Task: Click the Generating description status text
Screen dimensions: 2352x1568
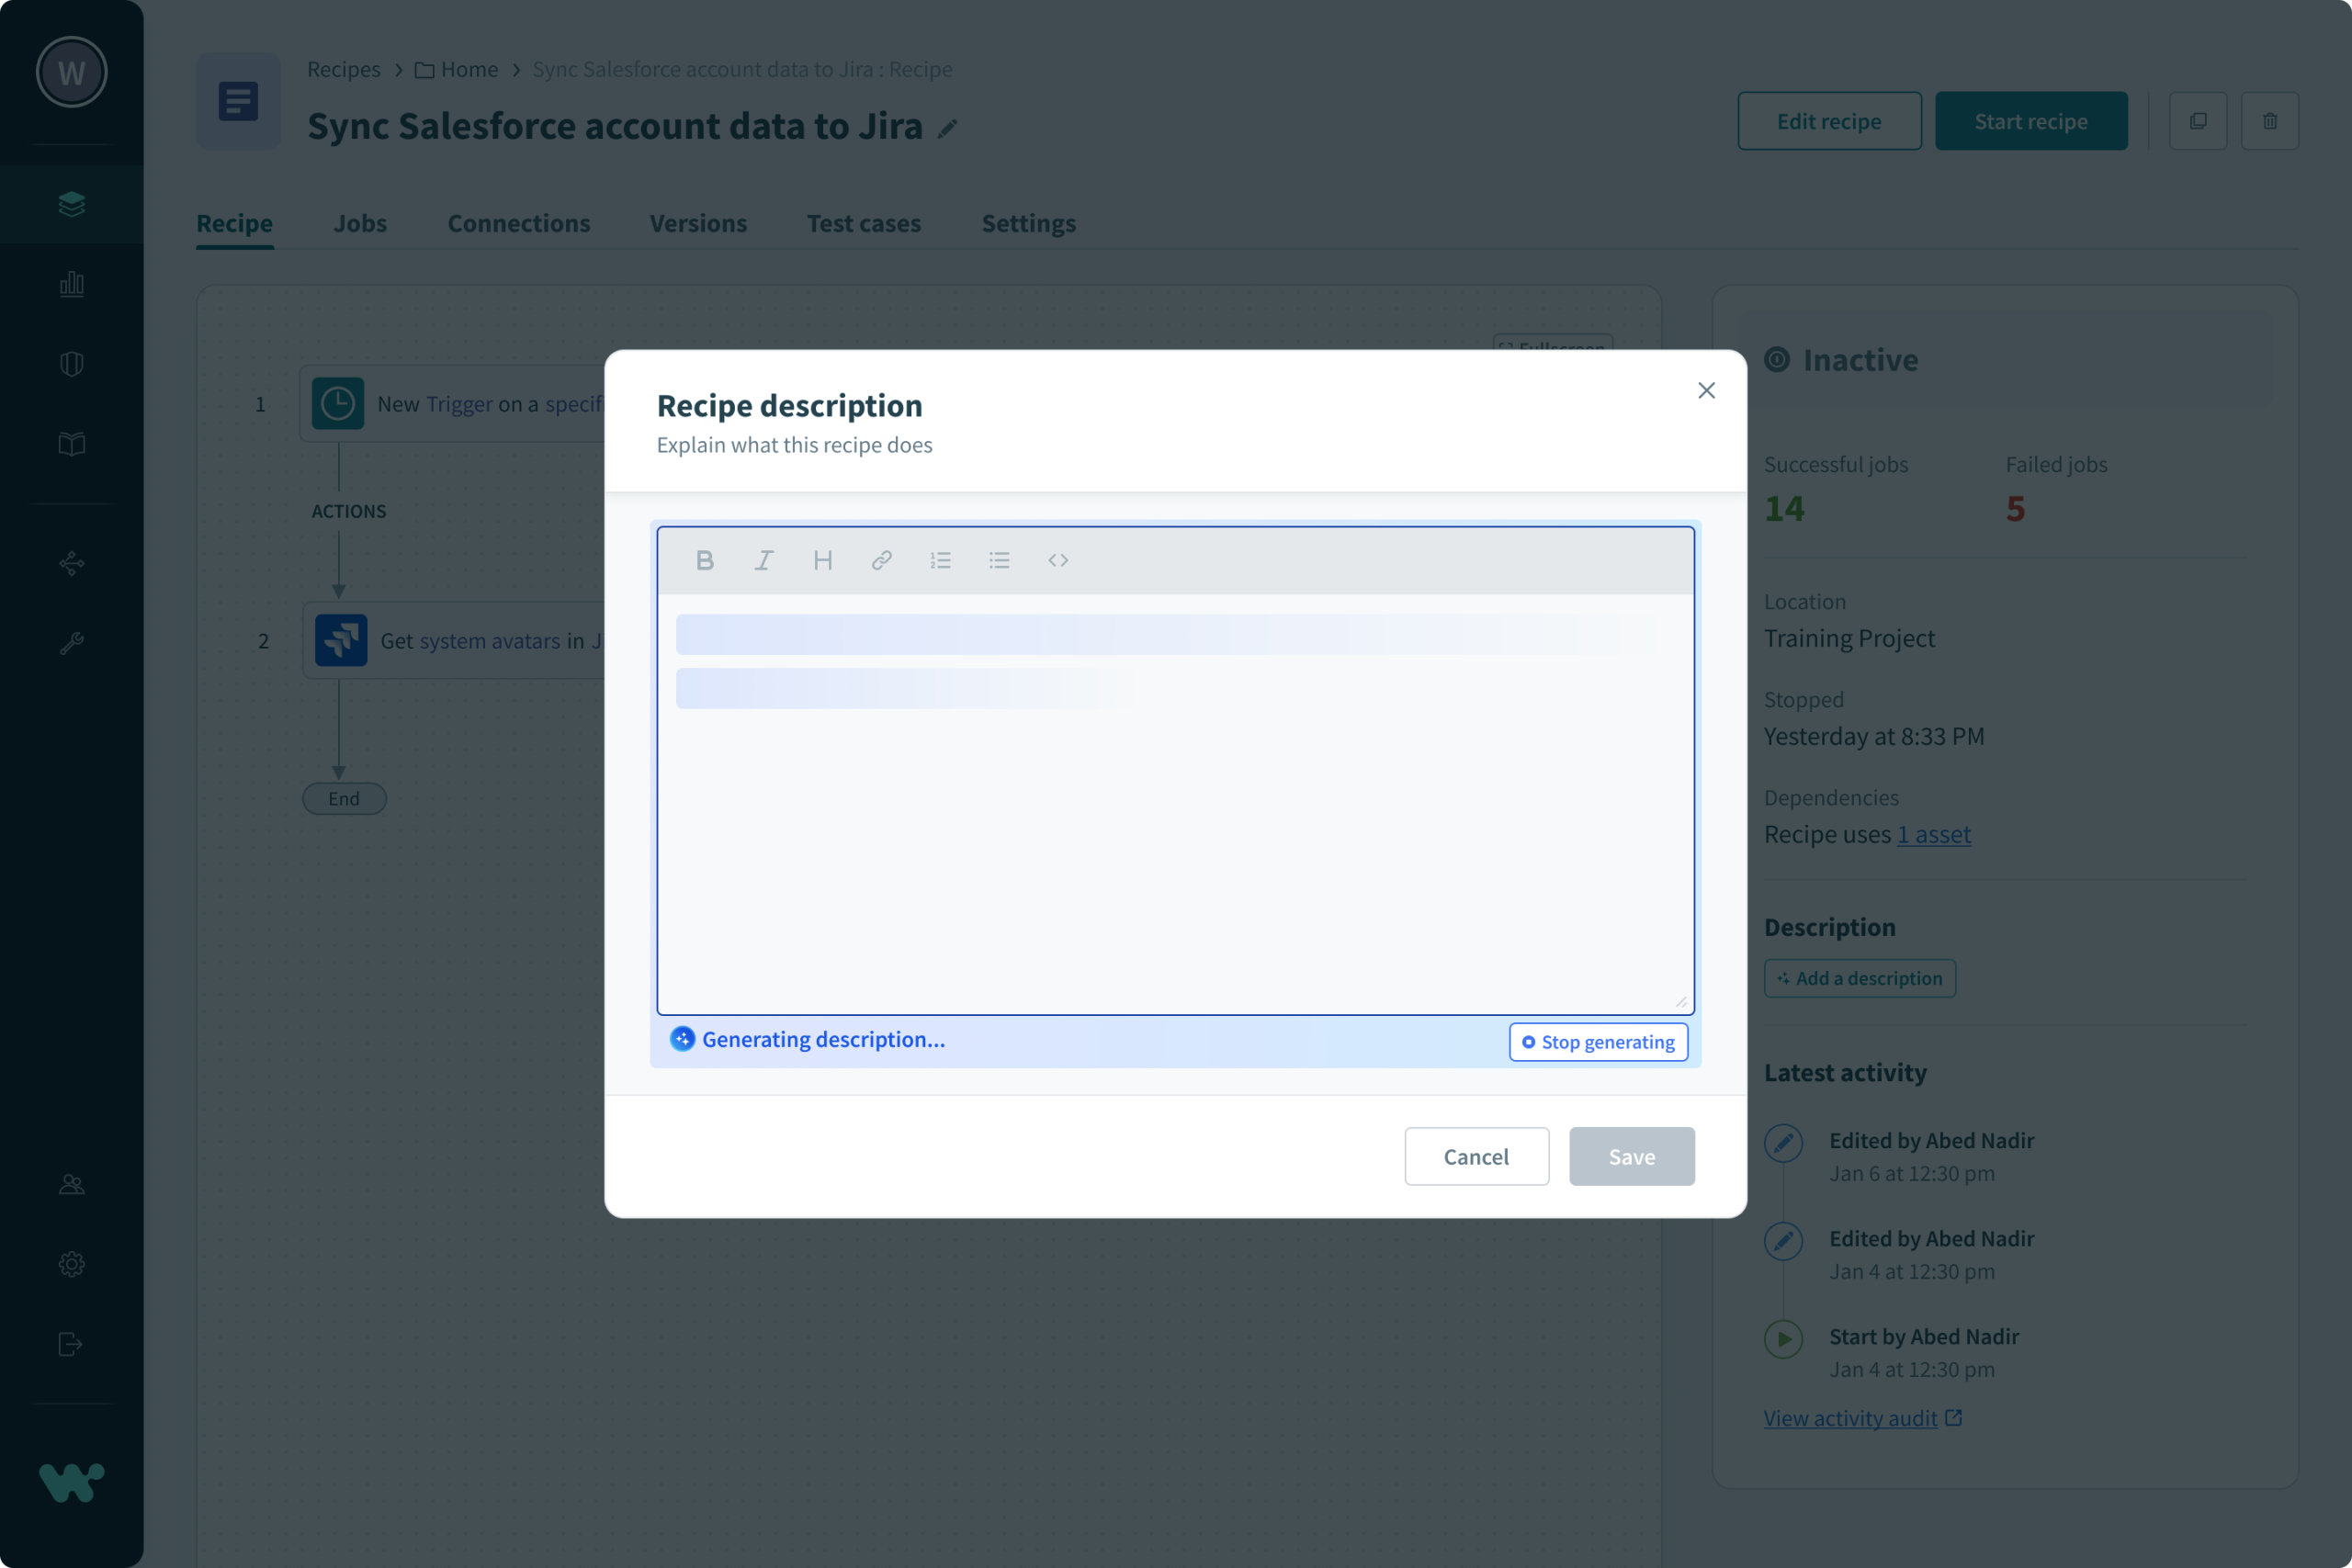Action: tap(823, 1040)
